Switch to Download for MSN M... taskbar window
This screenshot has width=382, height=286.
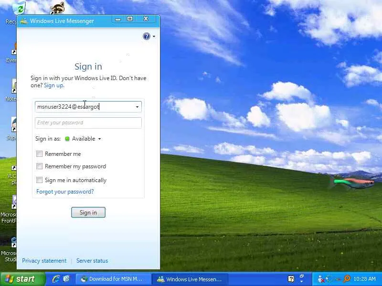113,279
